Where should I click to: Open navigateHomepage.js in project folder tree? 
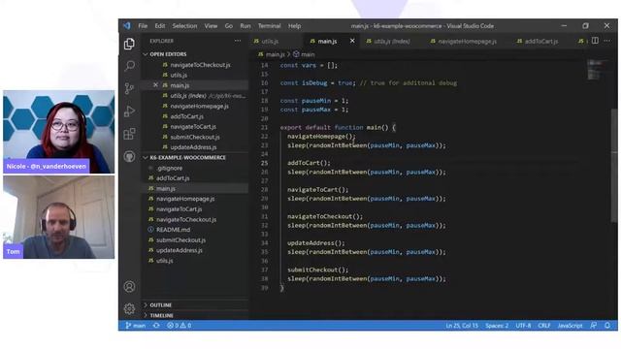tap(185, 199)
